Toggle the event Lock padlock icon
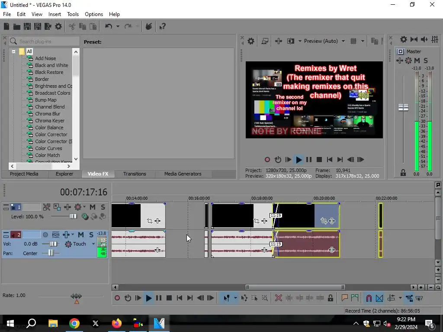Image resolution: width=443 pixels, height=332 pixels. (x=330, y=298)
